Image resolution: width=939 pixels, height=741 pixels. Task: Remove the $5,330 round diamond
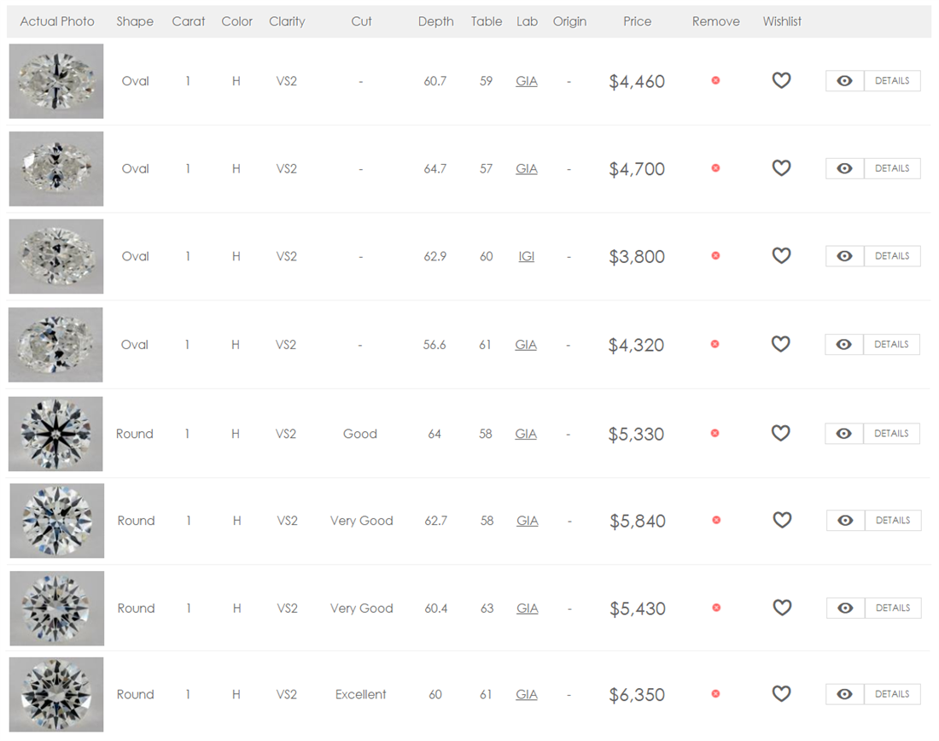click(x=714, y=433)
